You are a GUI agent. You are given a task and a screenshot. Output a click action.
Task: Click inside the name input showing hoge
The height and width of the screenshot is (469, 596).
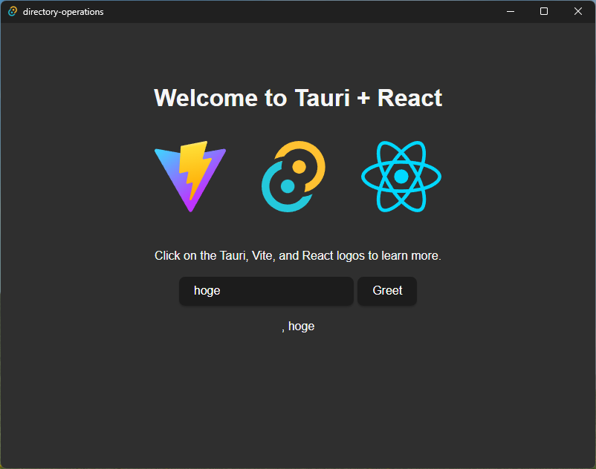pyautogui.click(x=266, y=291)
